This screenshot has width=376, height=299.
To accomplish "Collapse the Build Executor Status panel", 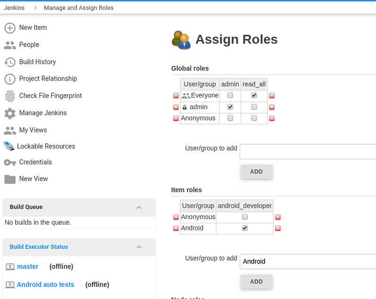I will [x=139, y=247].
